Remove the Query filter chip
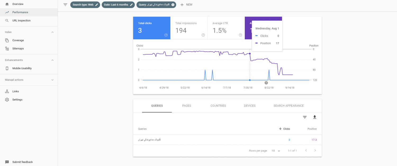The height and width of the screenshot is (166, 397). coord(173,5)
